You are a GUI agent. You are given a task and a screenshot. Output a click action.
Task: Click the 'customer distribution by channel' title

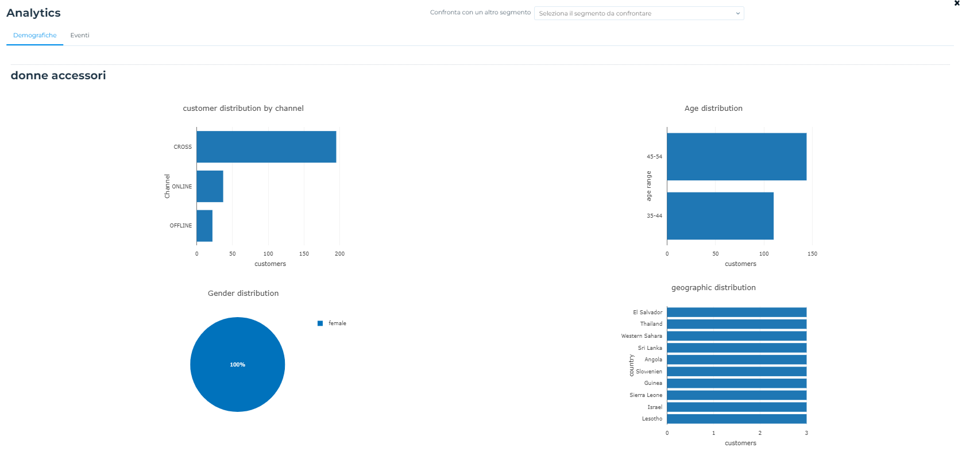click(x=243, y=109)
